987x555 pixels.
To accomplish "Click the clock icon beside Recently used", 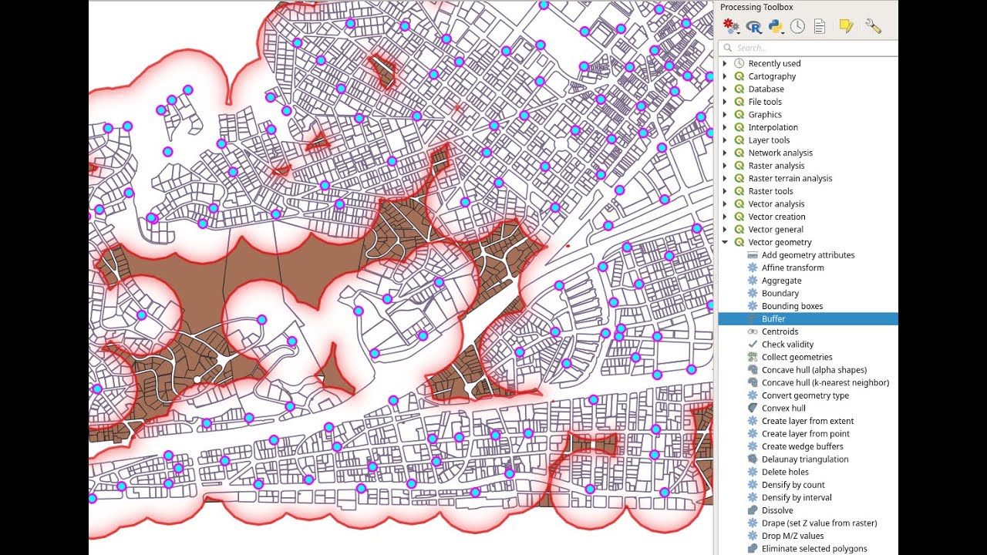I will [739, 63].
